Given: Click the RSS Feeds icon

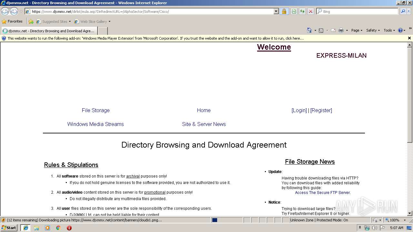Looking at the screenshot, I should pos(321,30).
